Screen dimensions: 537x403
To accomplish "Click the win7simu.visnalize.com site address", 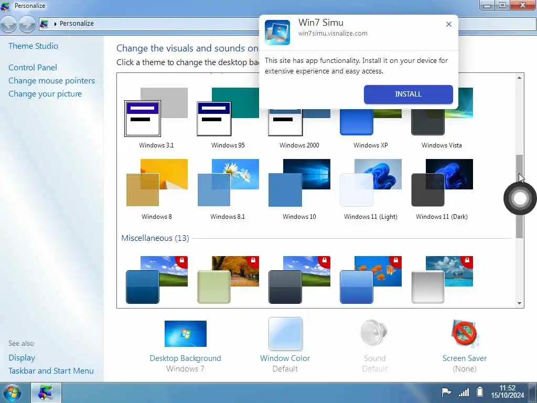I will tap(333, 34).
